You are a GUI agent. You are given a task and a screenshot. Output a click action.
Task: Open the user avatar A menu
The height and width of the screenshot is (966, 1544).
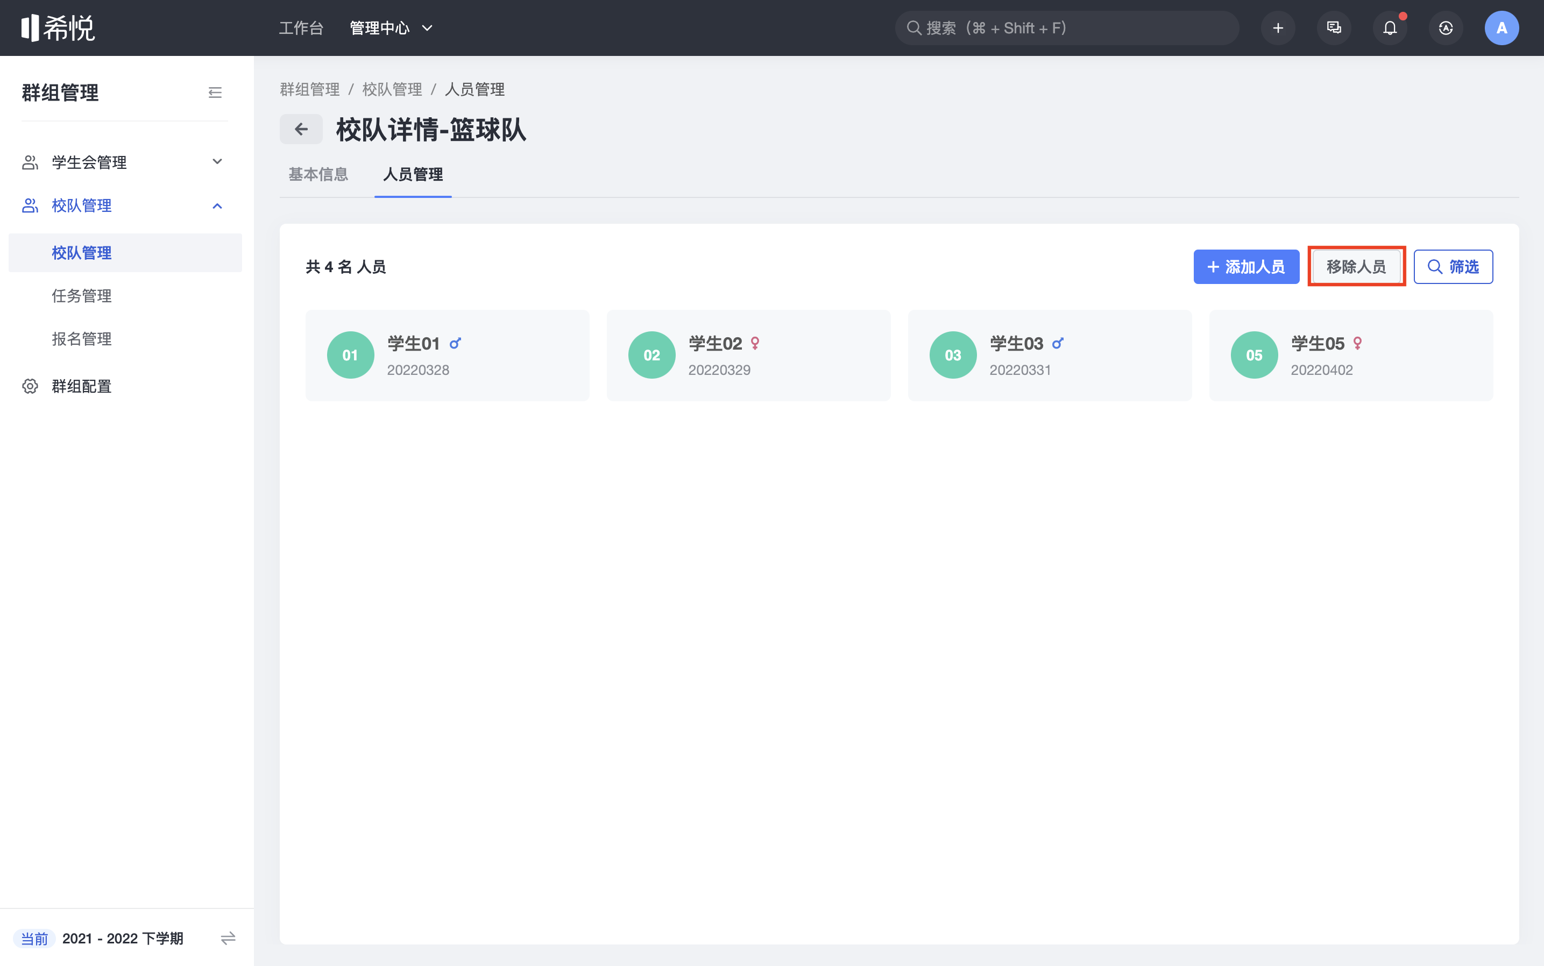[1502, 28]
